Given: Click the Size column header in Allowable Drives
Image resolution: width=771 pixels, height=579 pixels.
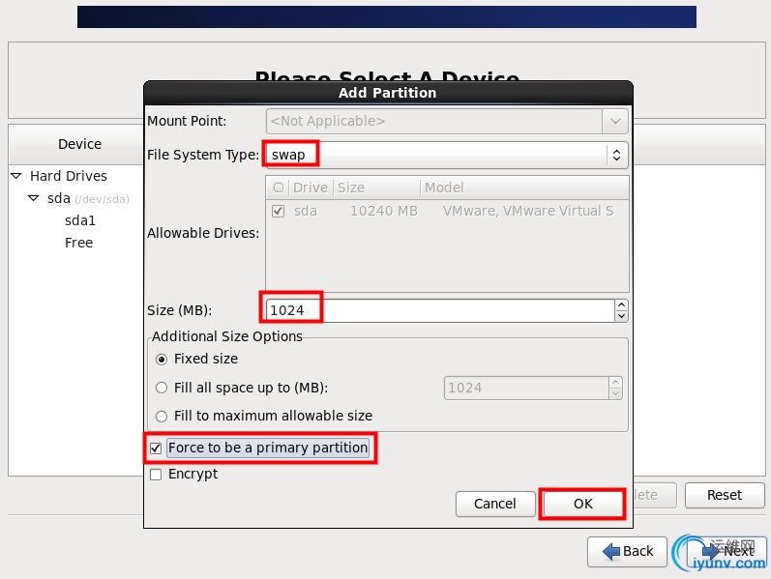Looking at the screenshot, I should [x=376, y=188].
